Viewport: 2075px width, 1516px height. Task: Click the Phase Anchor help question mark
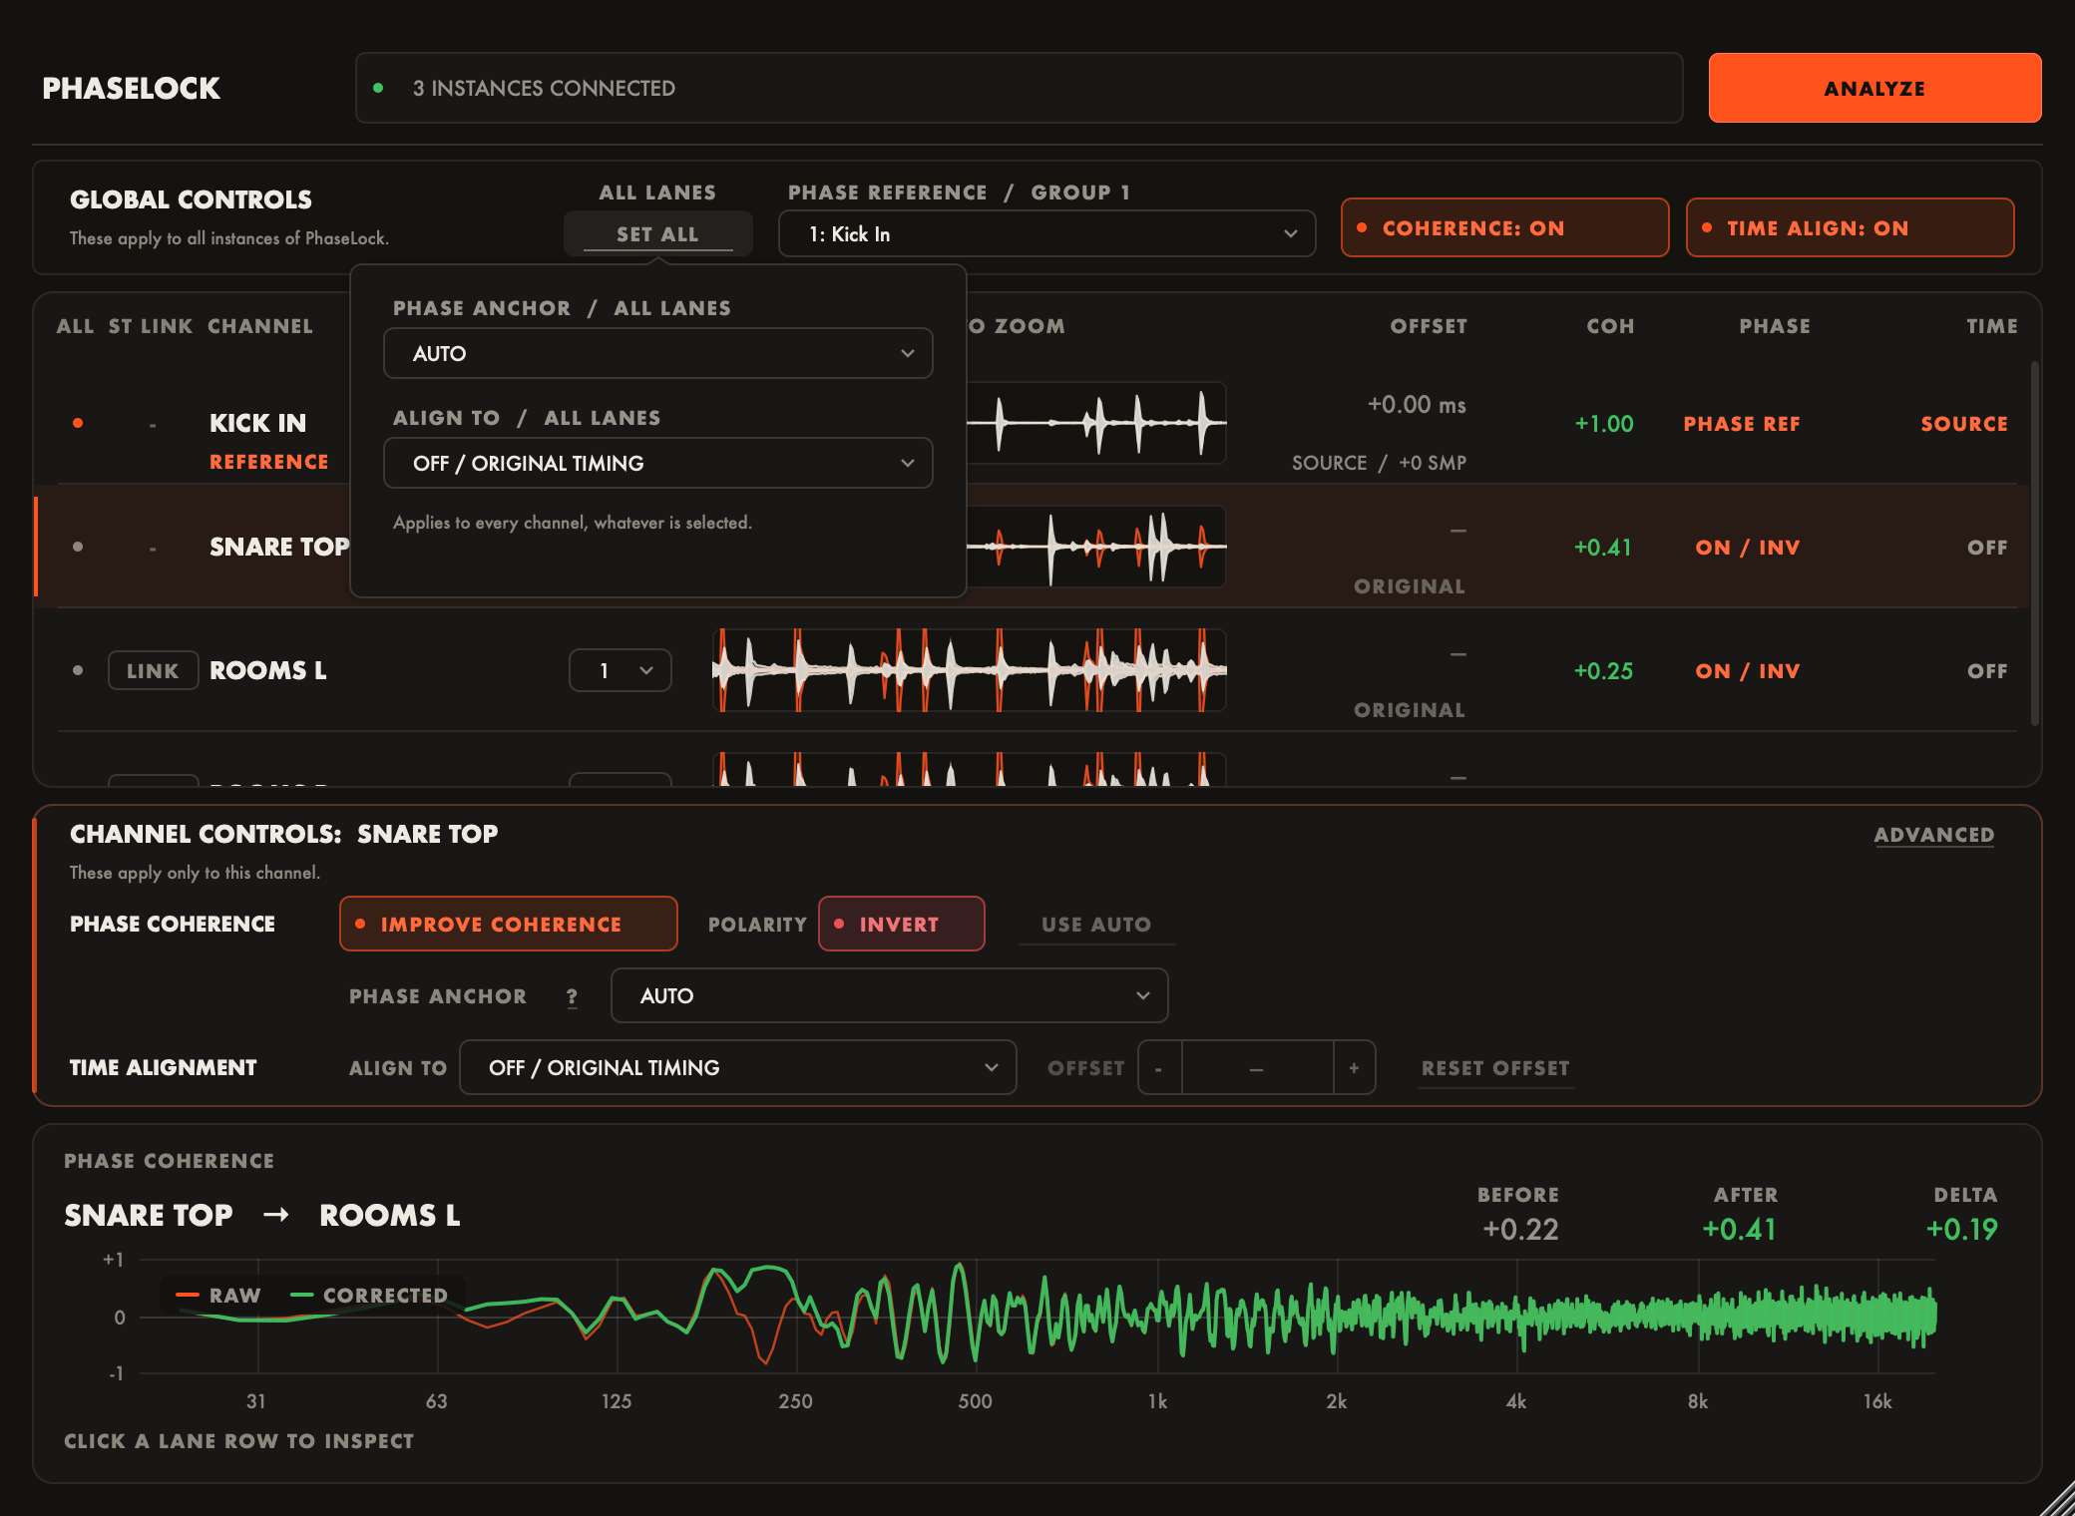point(572,996)
